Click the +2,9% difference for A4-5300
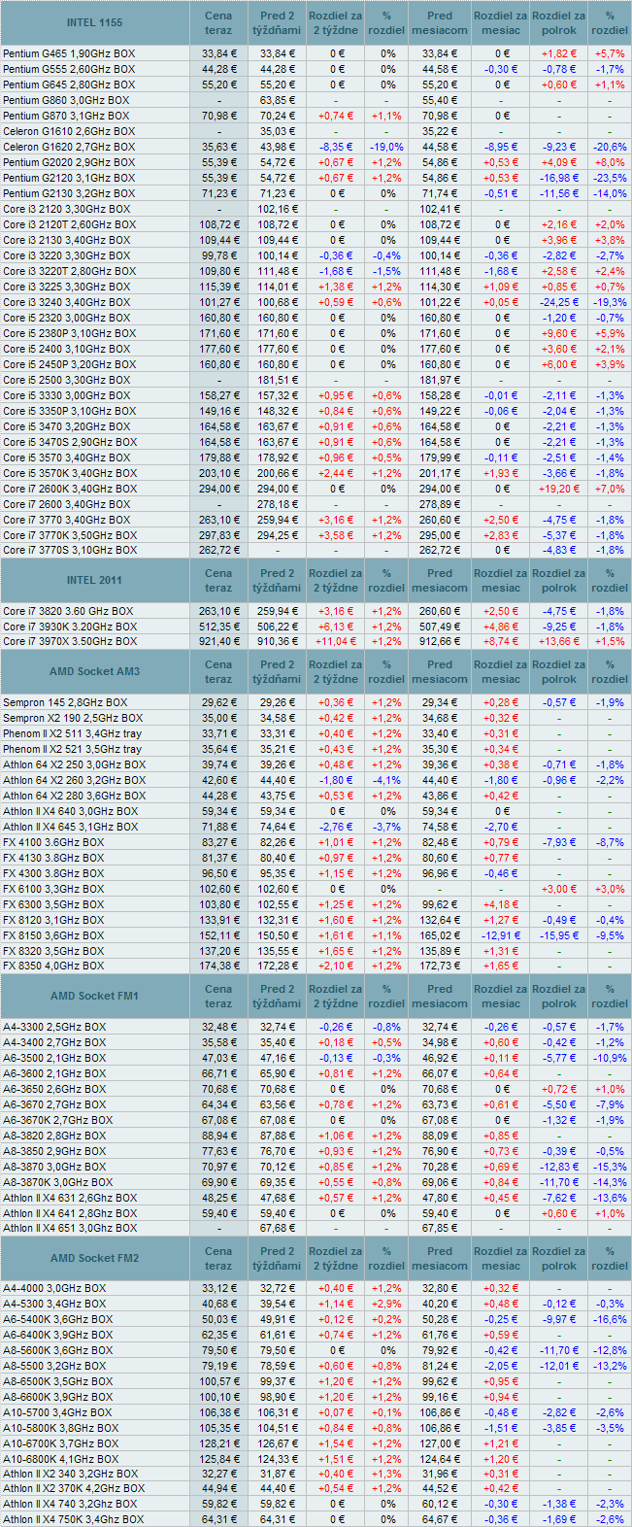Screen dimensions: 632x1527 [386, 1305]
